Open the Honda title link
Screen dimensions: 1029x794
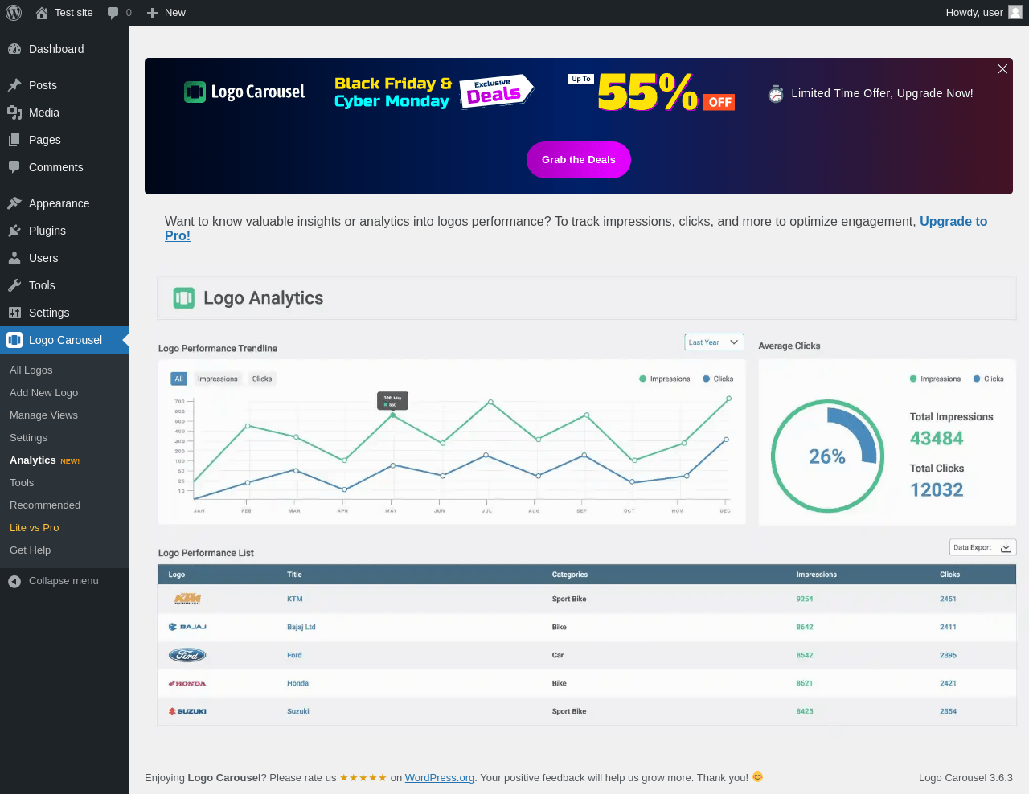298,683
